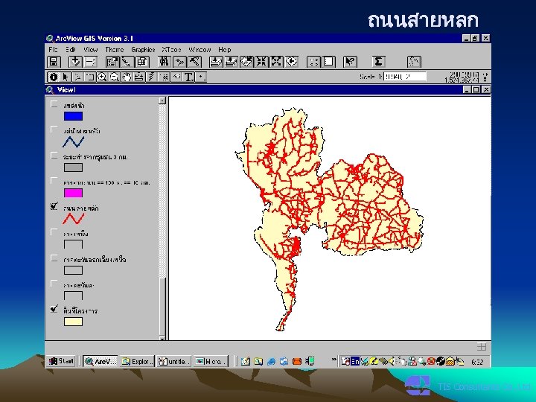Image resolution: width=536 pixels, height=402 pixels.
Task: Click the inward-arrows Zoom In button
Action: pos(261,62)
